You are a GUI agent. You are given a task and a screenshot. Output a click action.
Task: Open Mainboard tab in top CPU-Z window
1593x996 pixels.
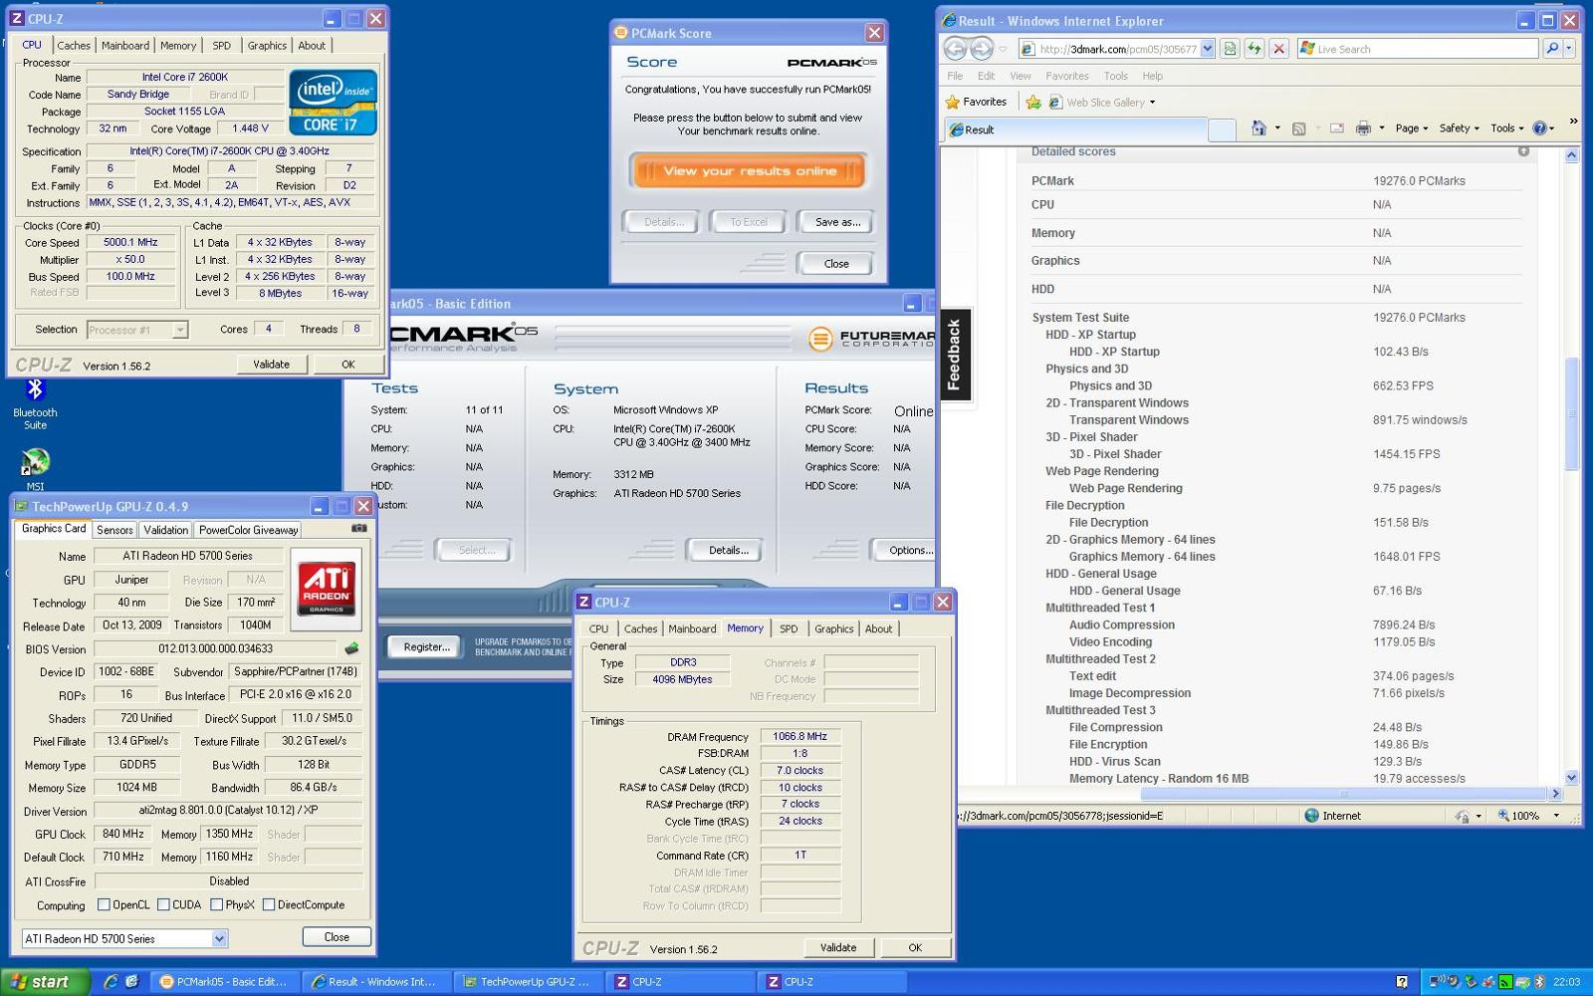coord(125,46)
